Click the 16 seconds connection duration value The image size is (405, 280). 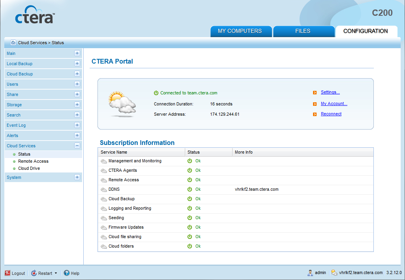tap(221, 104)
